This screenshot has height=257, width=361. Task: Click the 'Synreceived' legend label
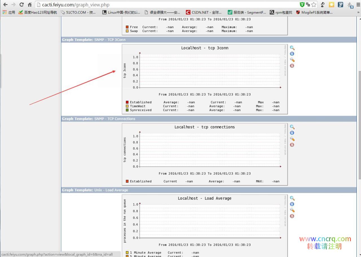coord(141,110)
